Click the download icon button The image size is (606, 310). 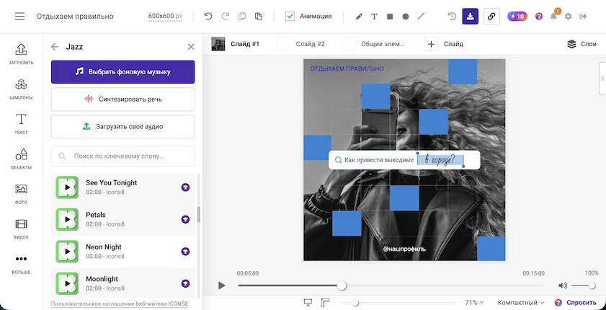click(x=471, y=17)
